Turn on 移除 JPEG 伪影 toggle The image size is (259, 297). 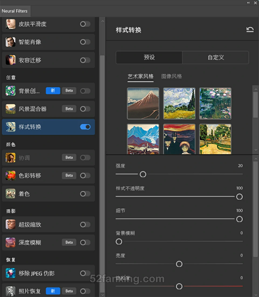85,273
